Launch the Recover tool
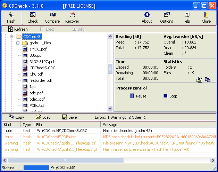Image resolution: width=218 pixels, height=172 pixels. tap(72, 17)
